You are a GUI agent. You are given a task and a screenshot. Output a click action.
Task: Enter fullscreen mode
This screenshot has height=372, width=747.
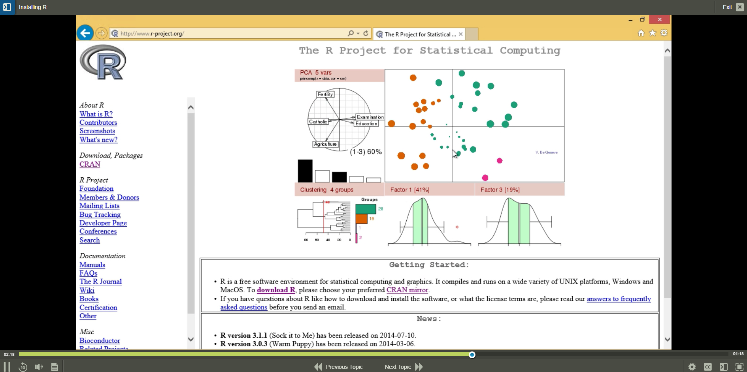(739, 367)
